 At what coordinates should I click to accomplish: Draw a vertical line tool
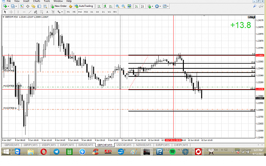pyautogui.click(x=18, y=12)
